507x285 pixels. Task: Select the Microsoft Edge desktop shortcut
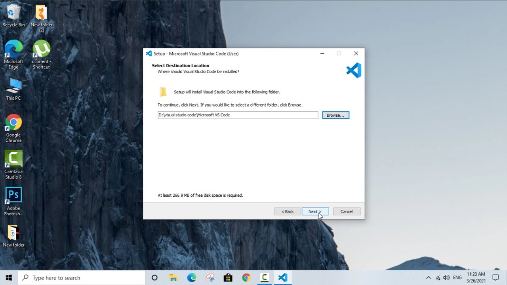coord(13,55)
